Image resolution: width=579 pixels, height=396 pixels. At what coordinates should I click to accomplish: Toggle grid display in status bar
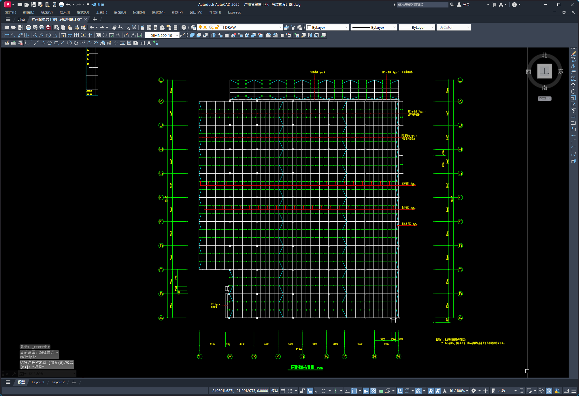tap(283, 391)
